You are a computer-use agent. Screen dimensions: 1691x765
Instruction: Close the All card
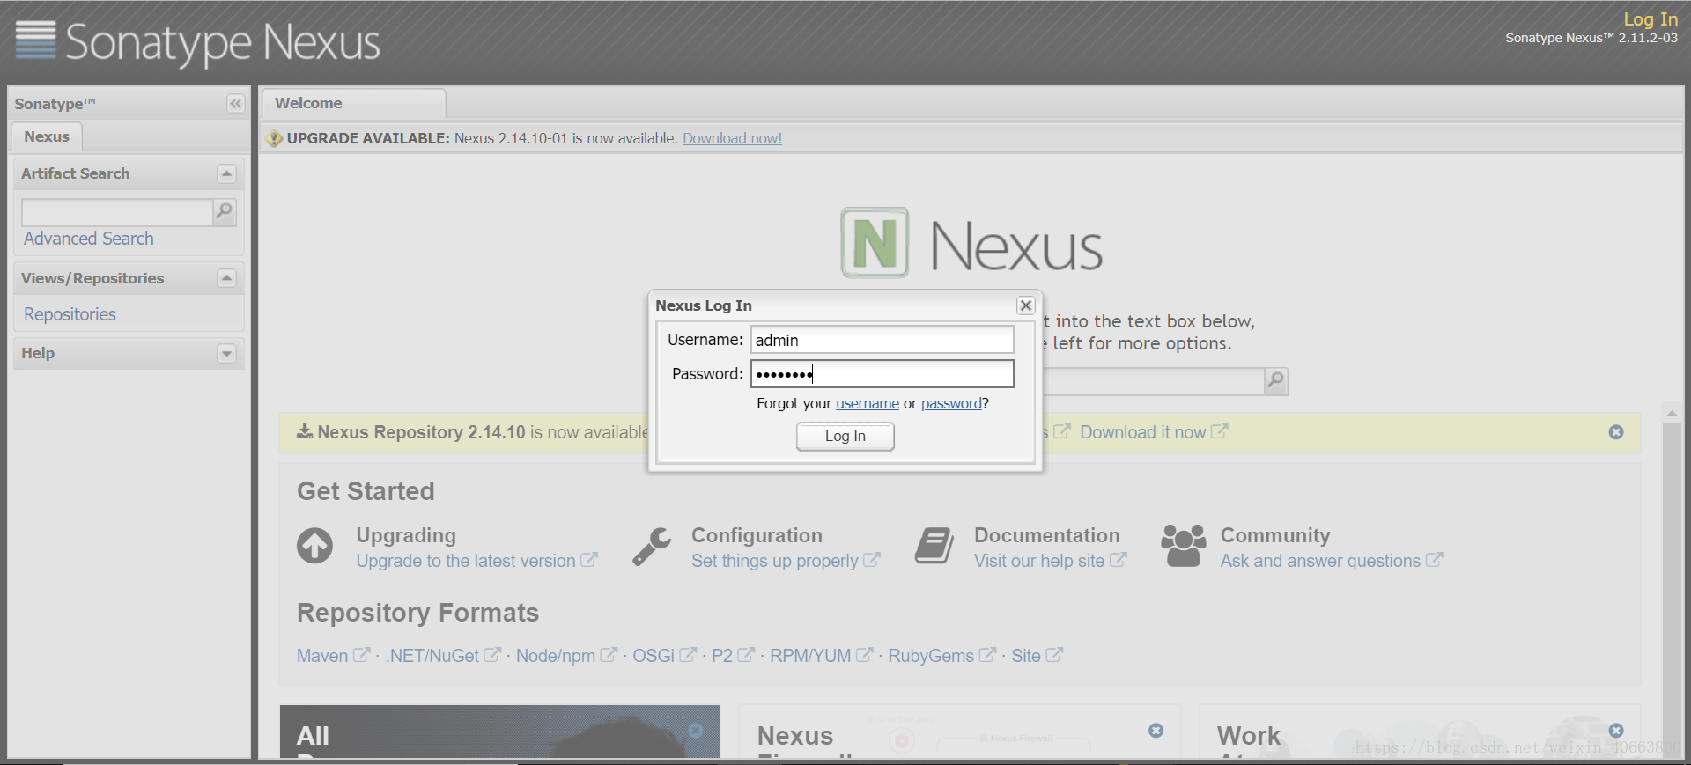pyautogui.click(x=696, y=731)
